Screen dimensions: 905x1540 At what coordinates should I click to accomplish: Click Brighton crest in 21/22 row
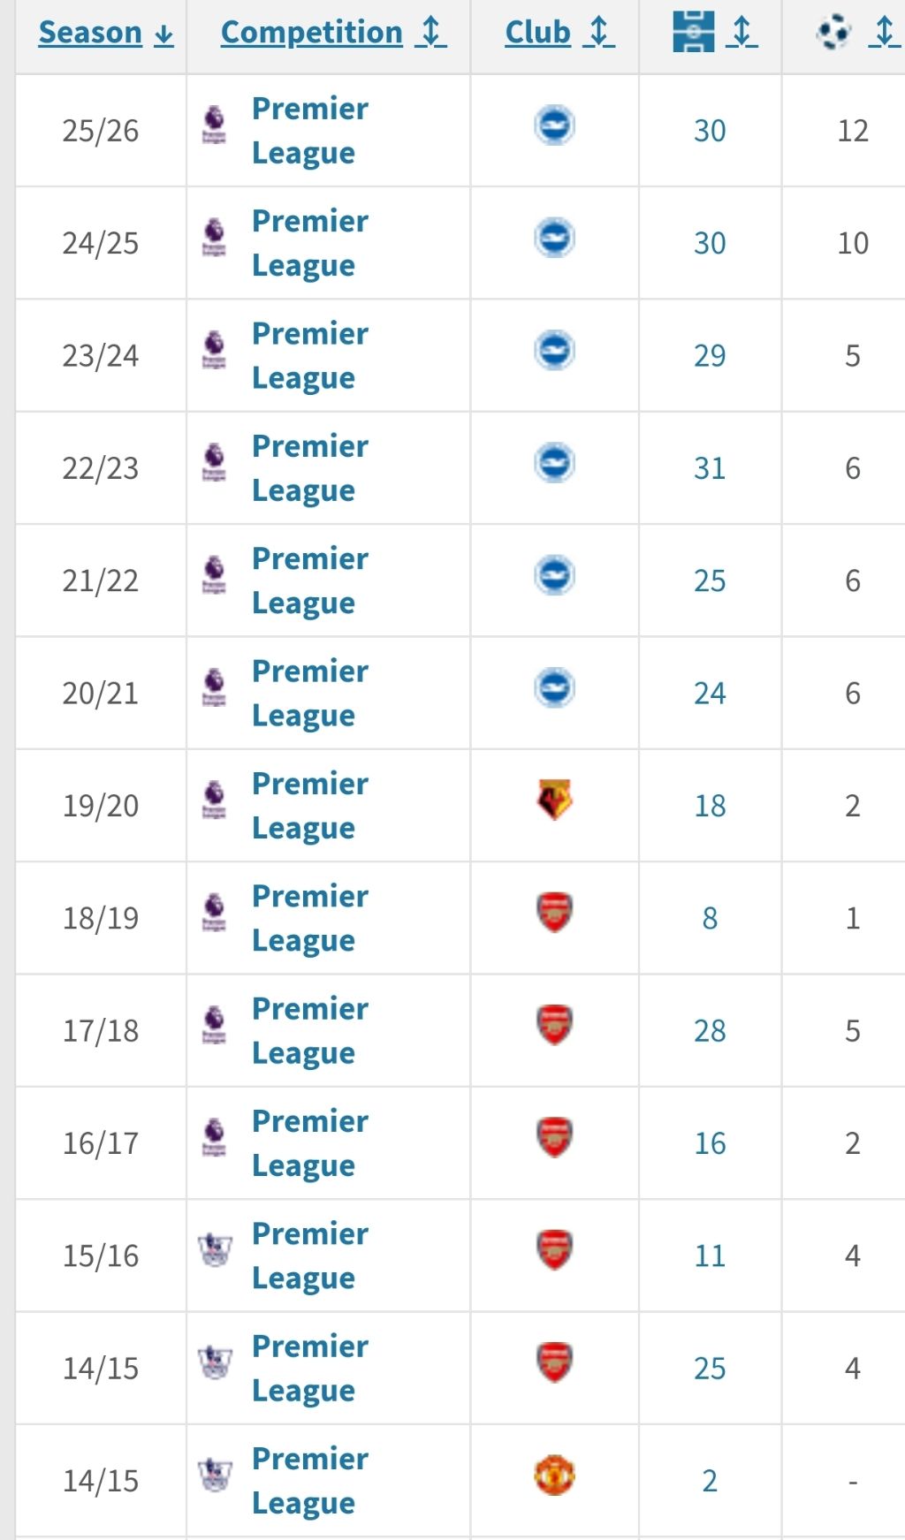pyautogui.click(x=555, y=575)
